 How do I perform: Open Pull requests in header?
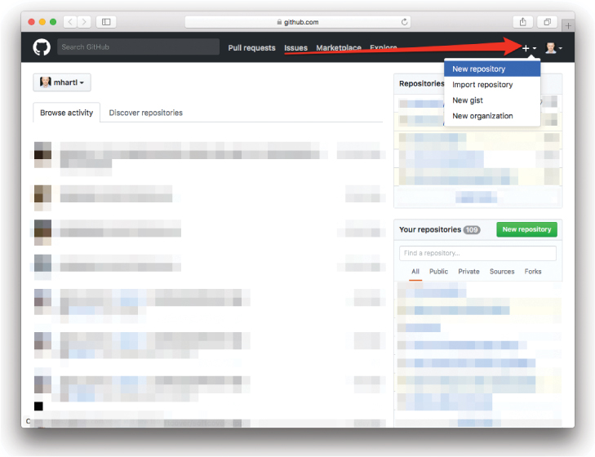pyautogui.click(x=251, y=48)
